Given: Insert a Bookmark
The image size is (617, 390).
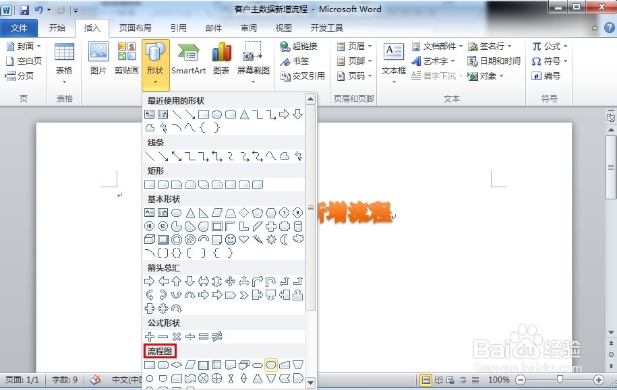Looking at the screenshot, I should 297,61.
